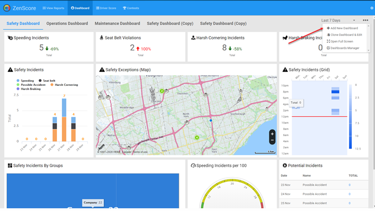Open the Contests page link

click(131, 8)
